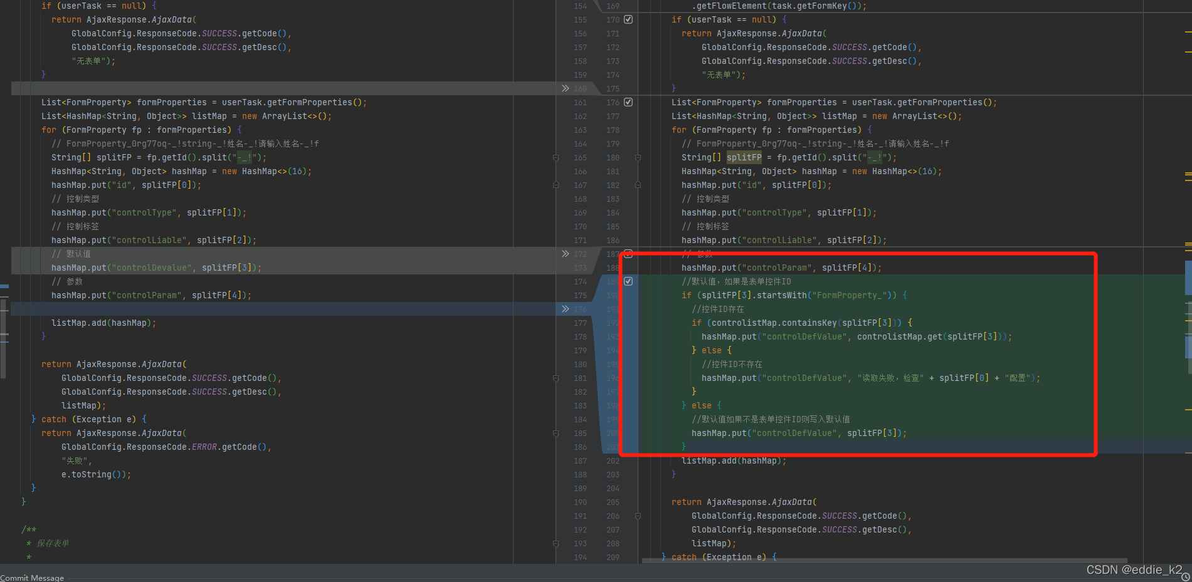Click the horizontal scrollbar under the right pane
The width and height of the screenshot is (1192, 582).
pos(884,561)
